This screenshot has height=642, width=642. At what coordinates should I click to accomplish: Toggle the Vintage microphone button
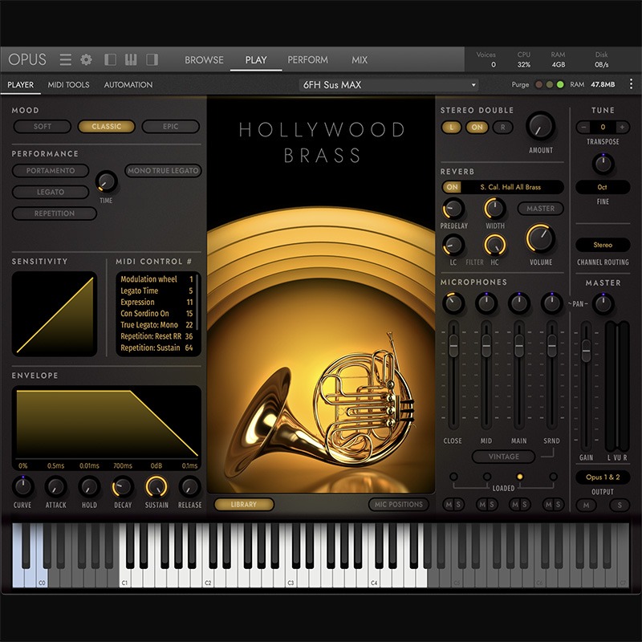click(504, 457)
